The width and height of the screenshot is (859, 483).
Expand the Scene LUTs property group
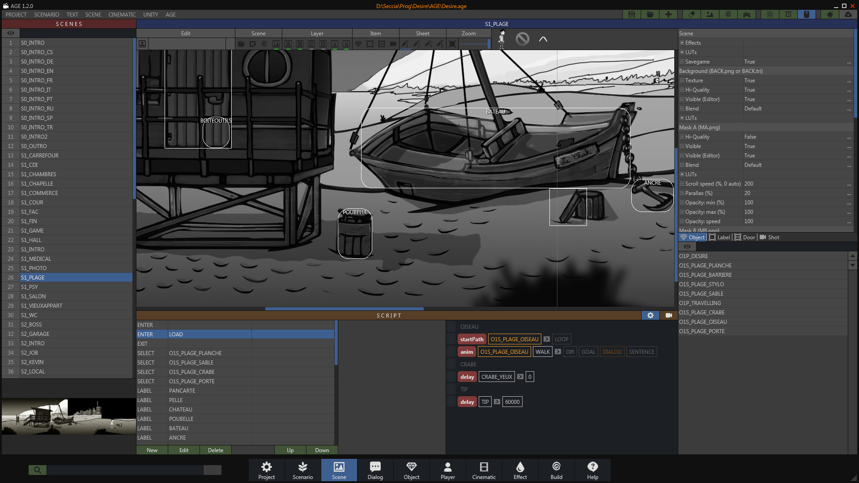click(x=682, y=52)
